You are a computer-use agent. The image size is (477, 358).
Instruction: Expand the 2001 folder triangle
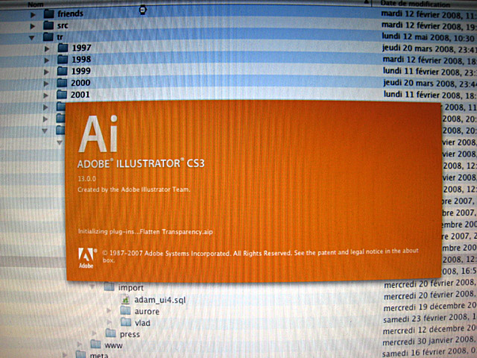(45, 95)
